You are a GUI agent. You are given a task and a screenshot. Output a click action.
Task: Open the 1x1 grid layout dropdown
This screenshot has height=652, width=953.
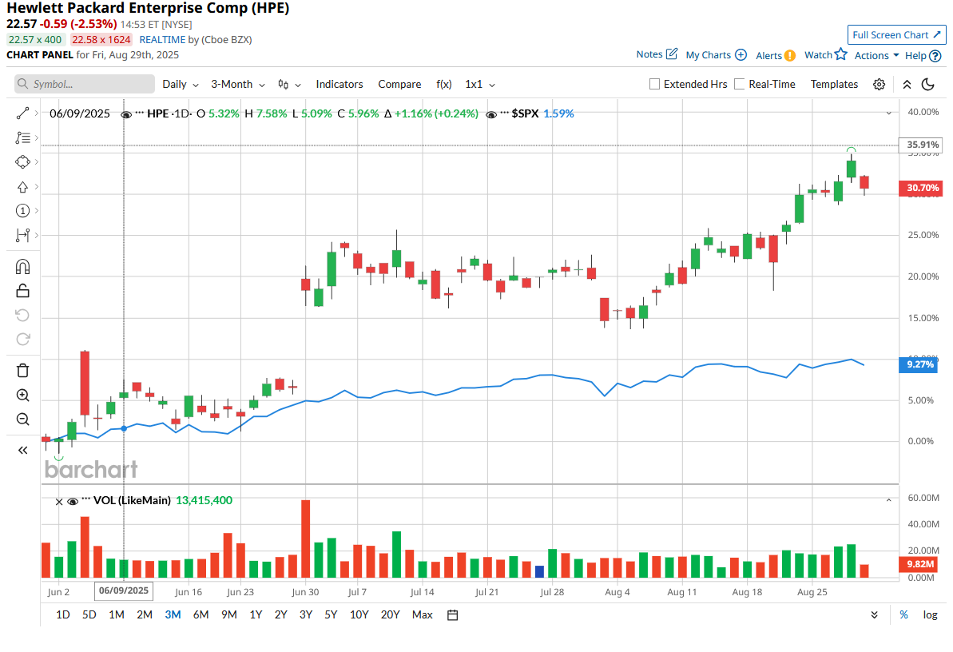click(480, 84)
